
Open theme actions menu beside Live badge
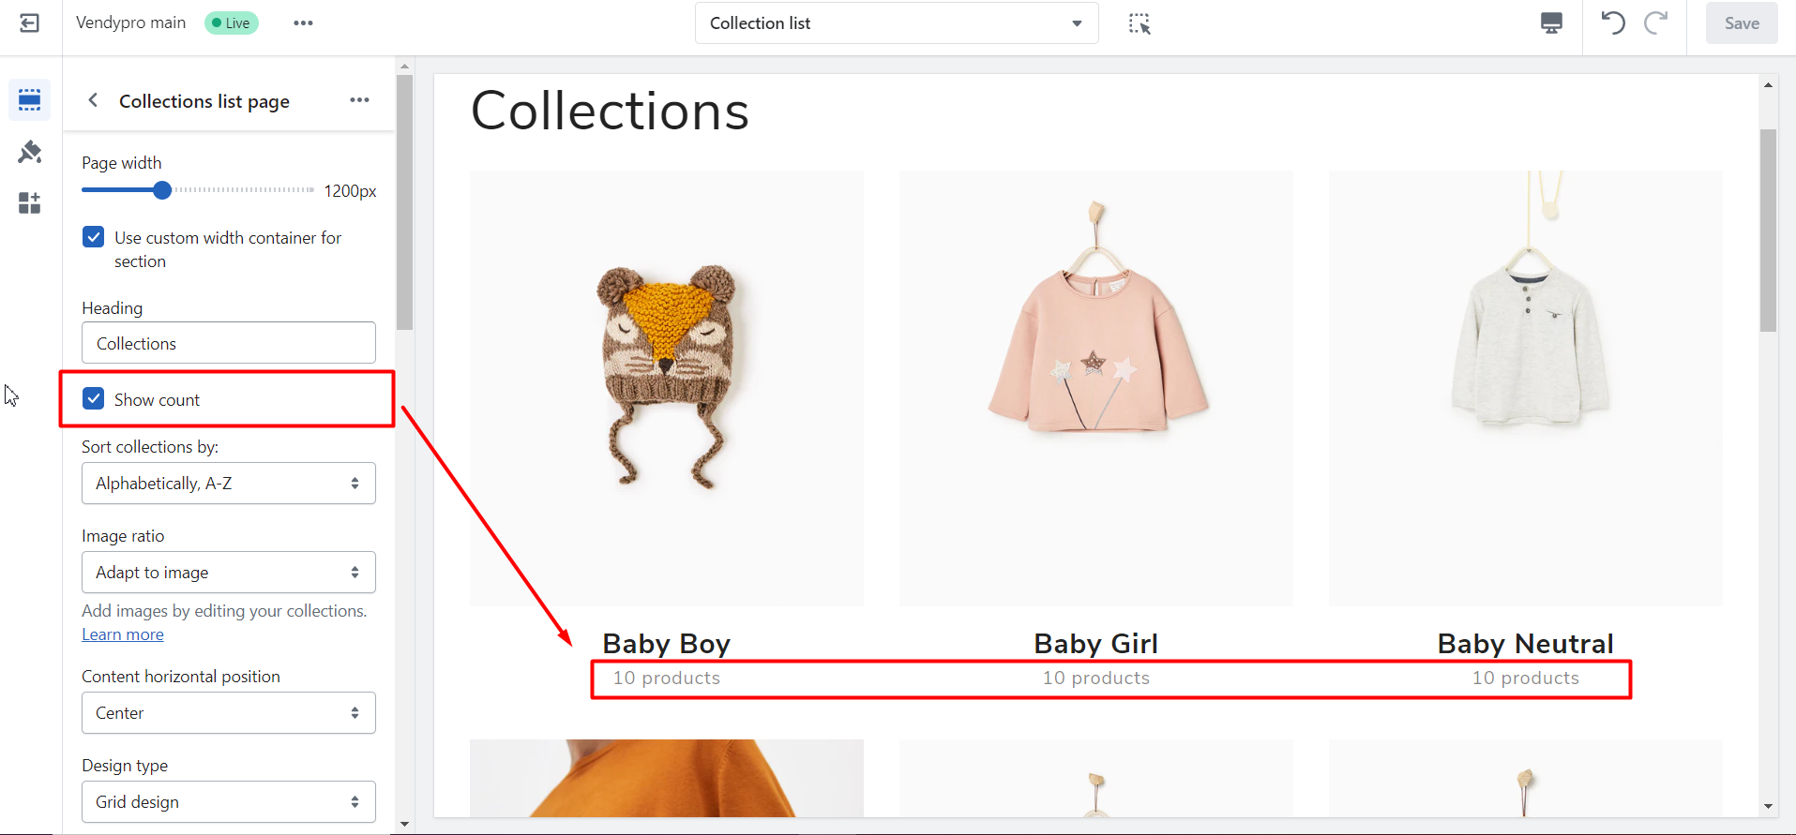[x=303, y=23]
